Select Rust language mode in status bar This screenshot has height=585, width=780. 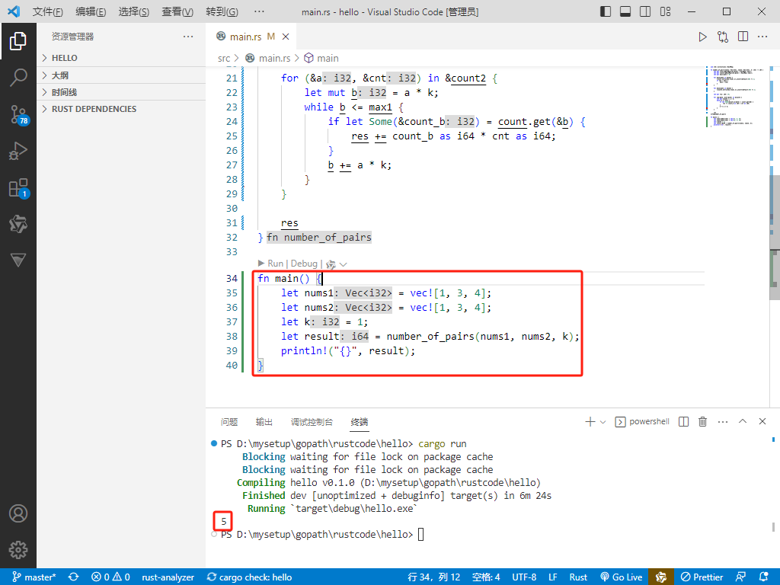click(x=579, y=577)
